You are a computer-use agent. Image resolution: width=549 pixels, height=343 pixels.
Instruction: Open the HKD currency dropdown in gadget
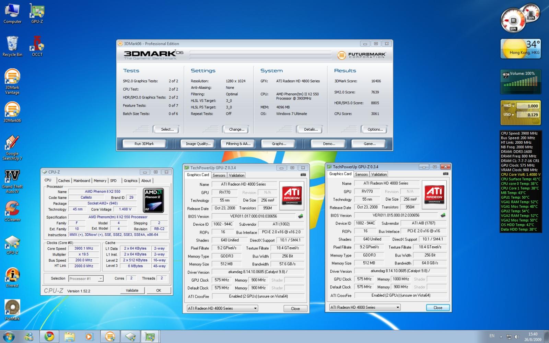pos(509,106)
